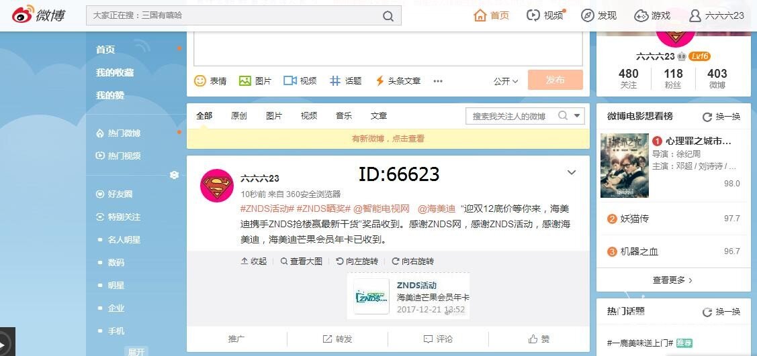Viewport: 757px width, 356px height.
Task: Open 热门视频 in left sidebar
Action: pos(119,156)
